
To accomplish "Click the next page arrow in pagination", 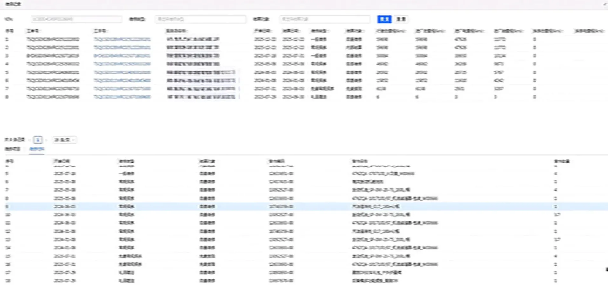I will (46, 140).
